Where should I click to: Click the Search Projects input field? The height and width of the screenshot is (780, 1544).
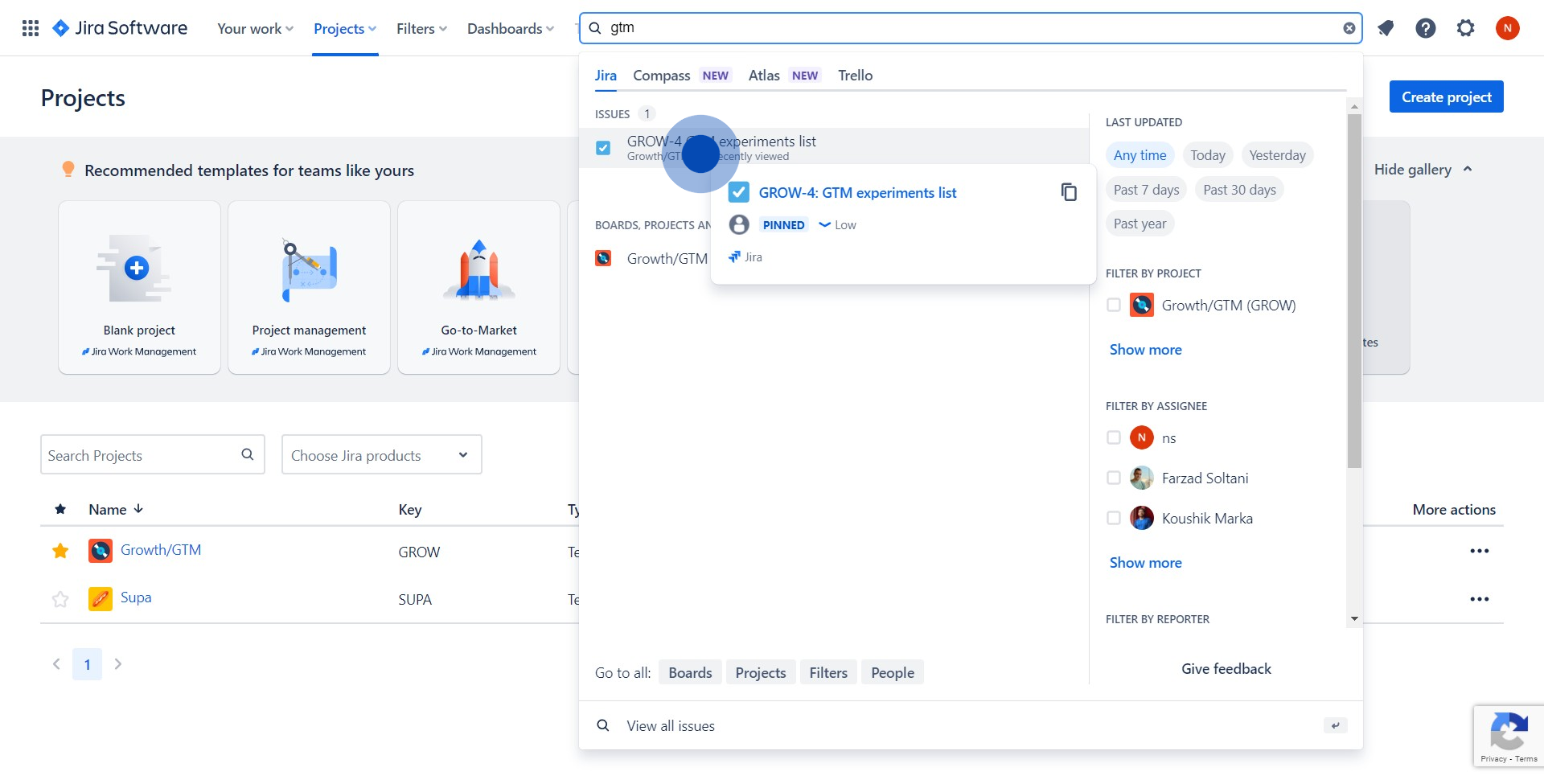click(x=141, y=455)
